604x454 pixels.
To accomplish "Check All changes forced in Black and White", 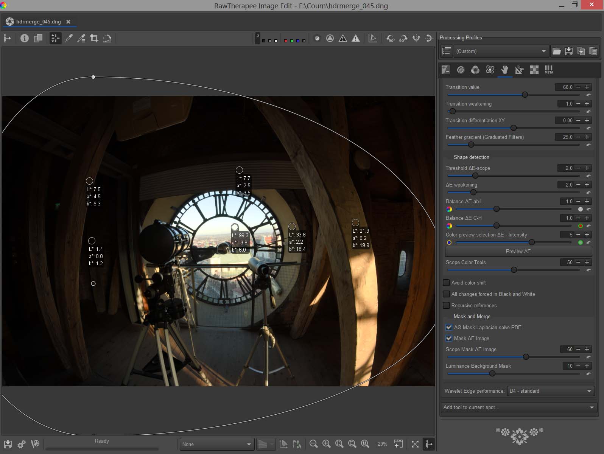I will (x=447, y=294).
